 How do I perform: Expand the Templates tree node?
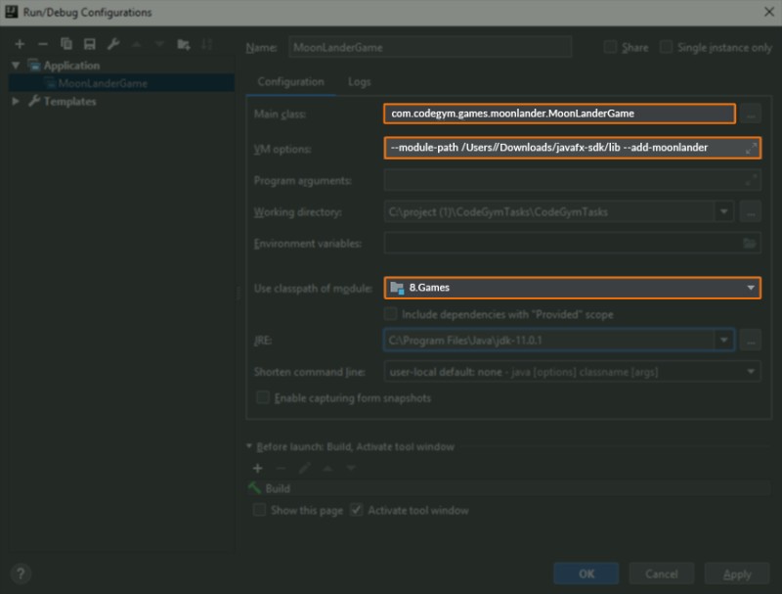pyautogui.click(x=17, y=101)
